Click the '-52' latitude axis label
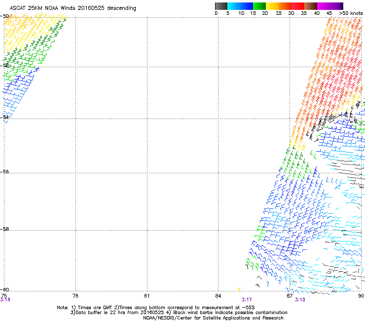 [4, 66]
